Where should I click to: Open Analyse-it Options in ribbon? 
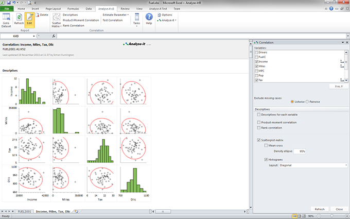[x=165, y=15]
